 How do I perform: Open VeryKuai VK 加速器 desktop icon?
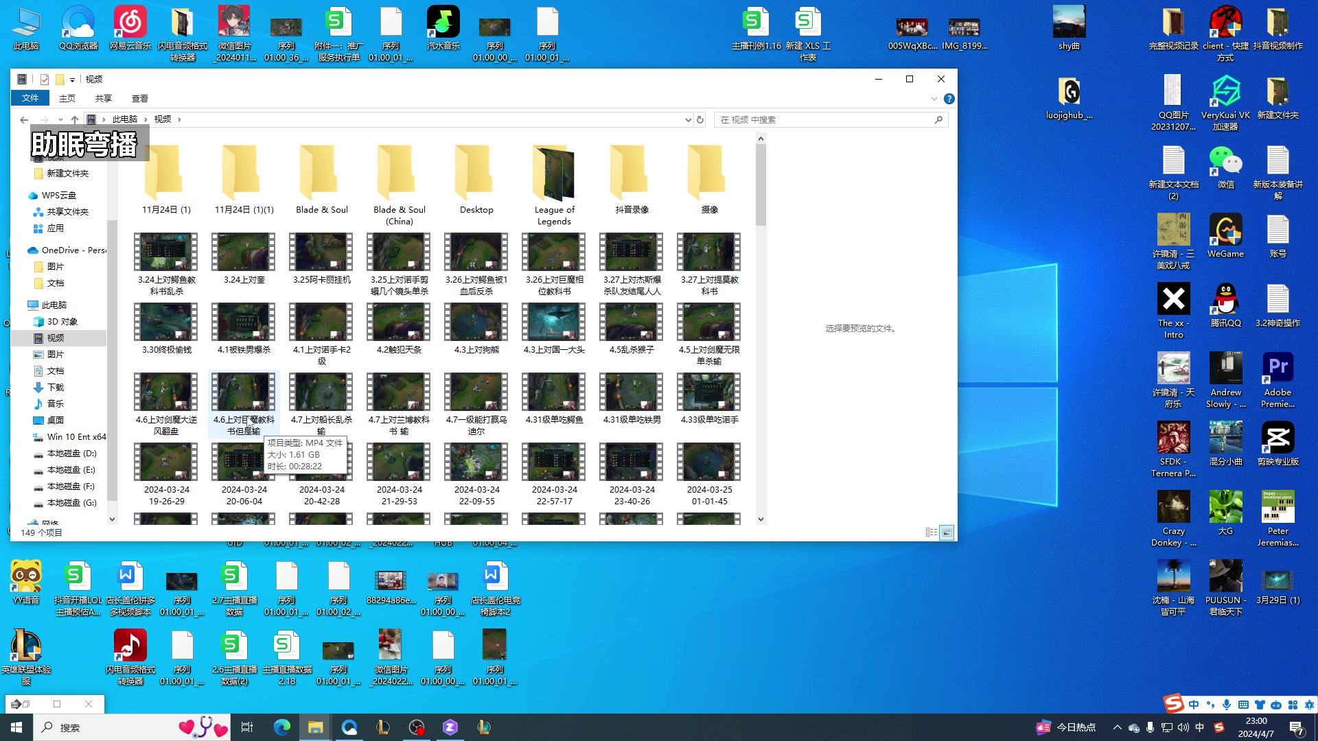[1225, 103]
